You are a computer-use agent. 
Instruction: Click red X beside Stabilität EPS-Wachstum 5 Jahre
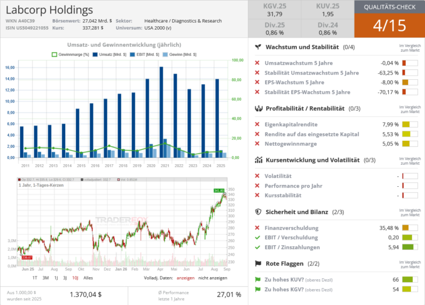pyautogui.click(x=257, y=92)
